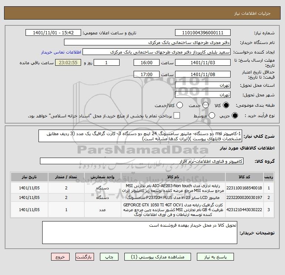285x275 pixels.
Task: Click the واحد شمارش column header
Action: 103,177
